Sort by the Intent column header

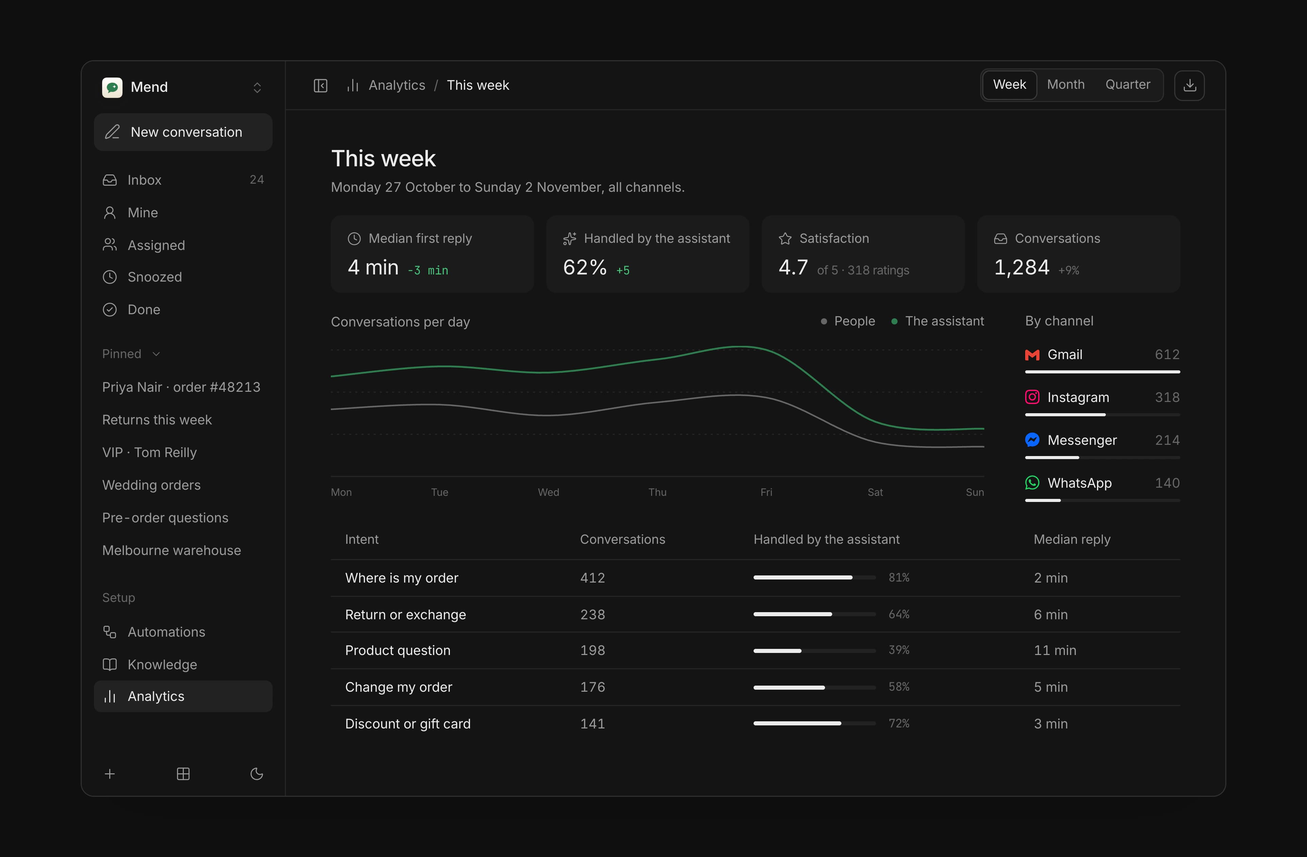click(x=361, y=539)
